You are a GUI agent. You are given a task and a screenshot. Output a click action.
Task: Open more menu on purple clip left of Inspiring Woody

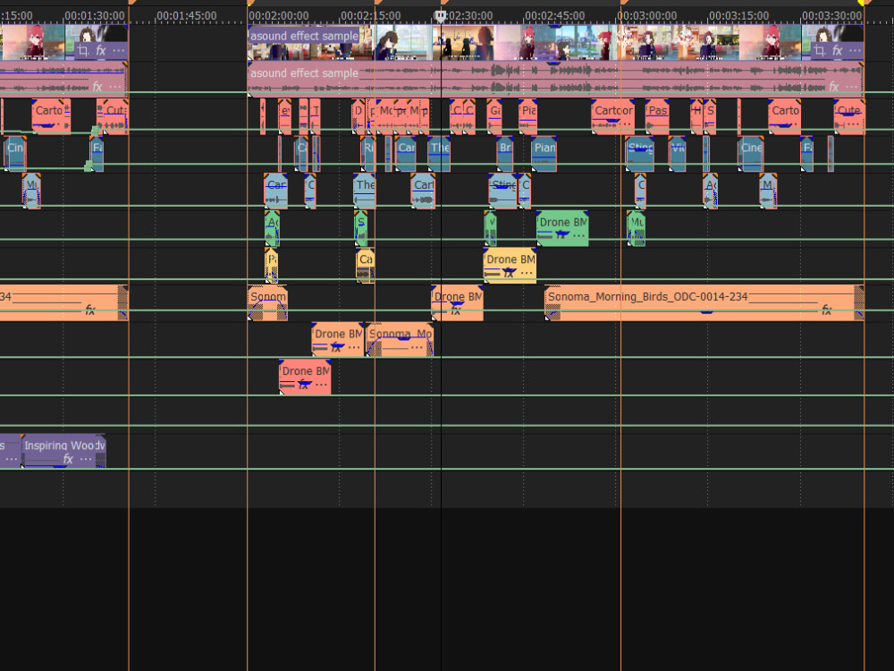(11, 459)
